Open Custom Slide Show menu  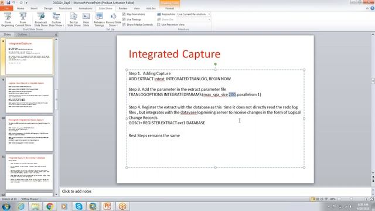point(56,19)
